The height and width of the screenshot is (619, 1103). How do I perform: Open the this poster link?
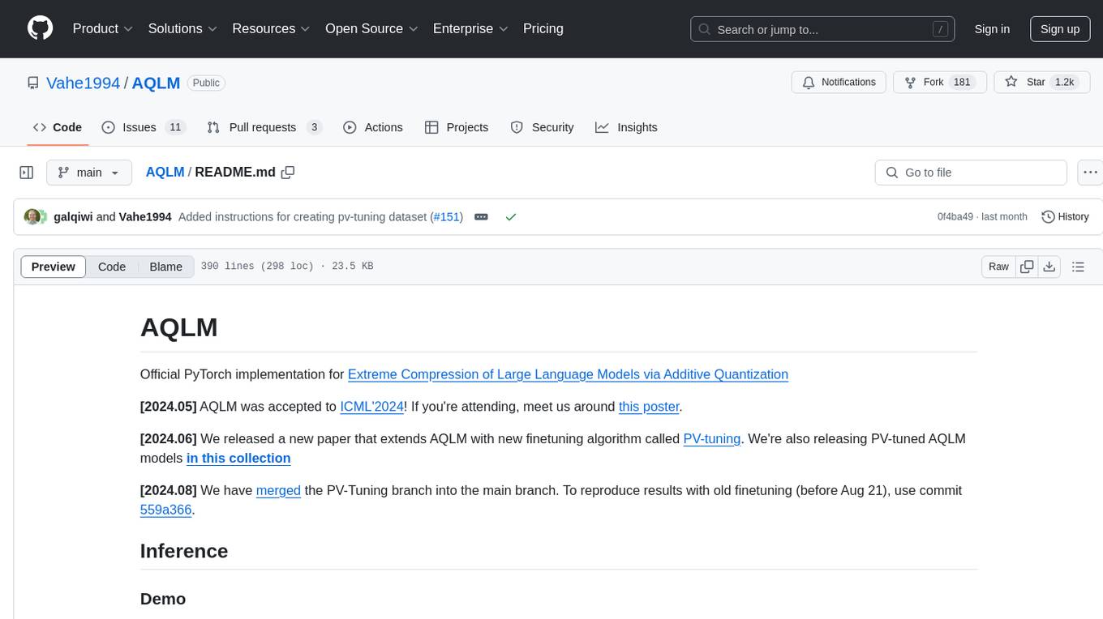tap(649, 407)
